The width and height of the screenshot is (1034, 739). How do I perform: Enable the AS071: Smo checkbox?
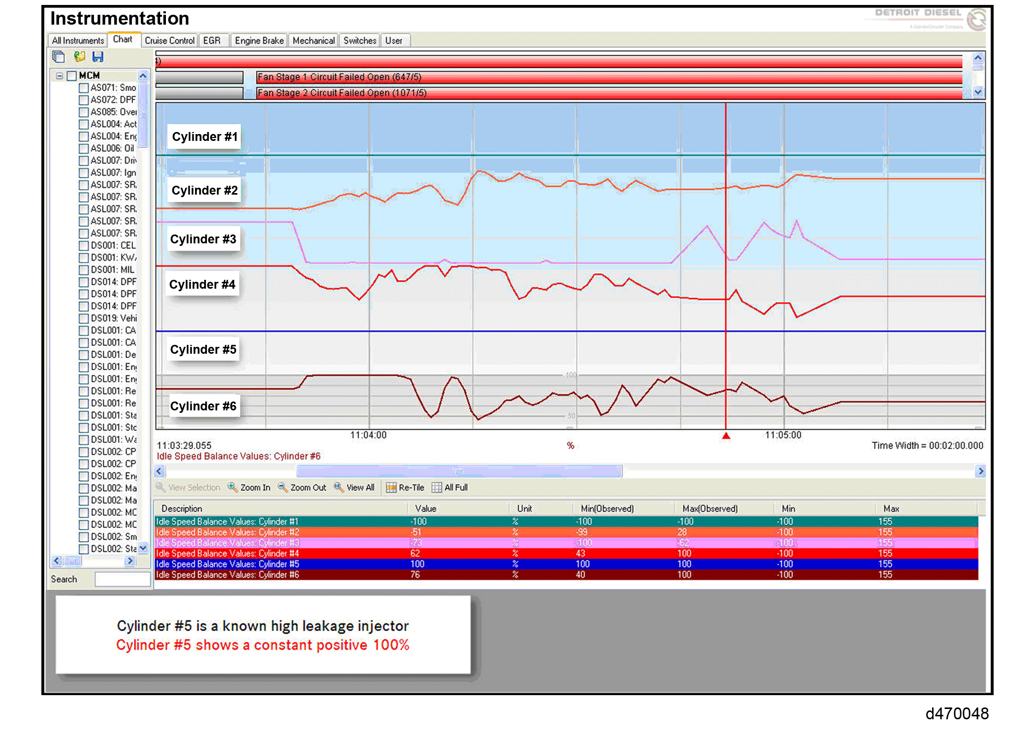[x=84, y=88]
